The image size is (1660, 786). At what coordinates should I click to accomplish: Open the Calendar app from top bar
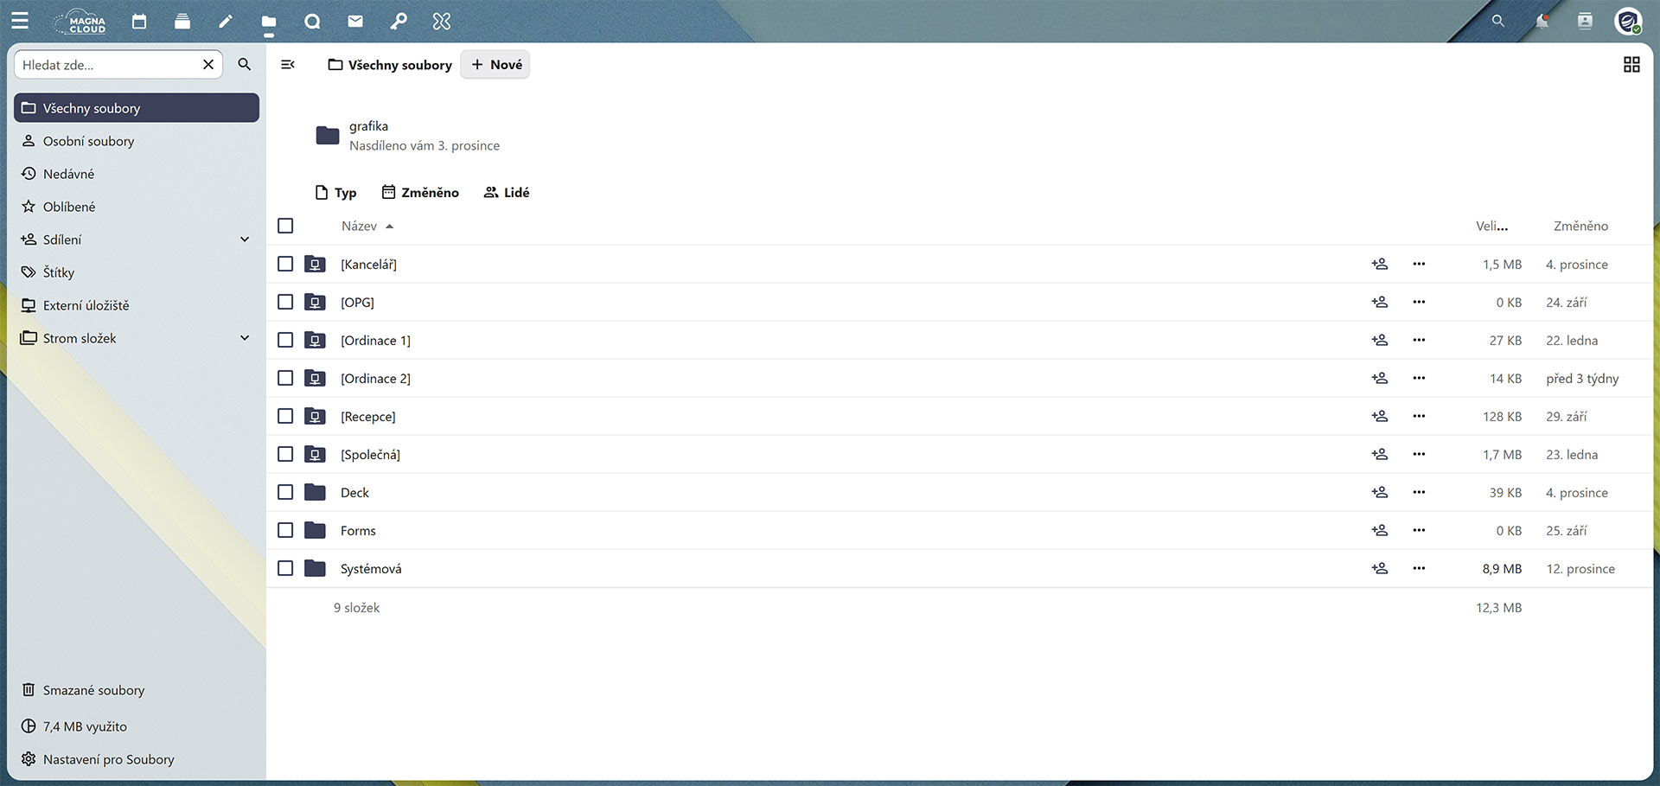point(139,22)
